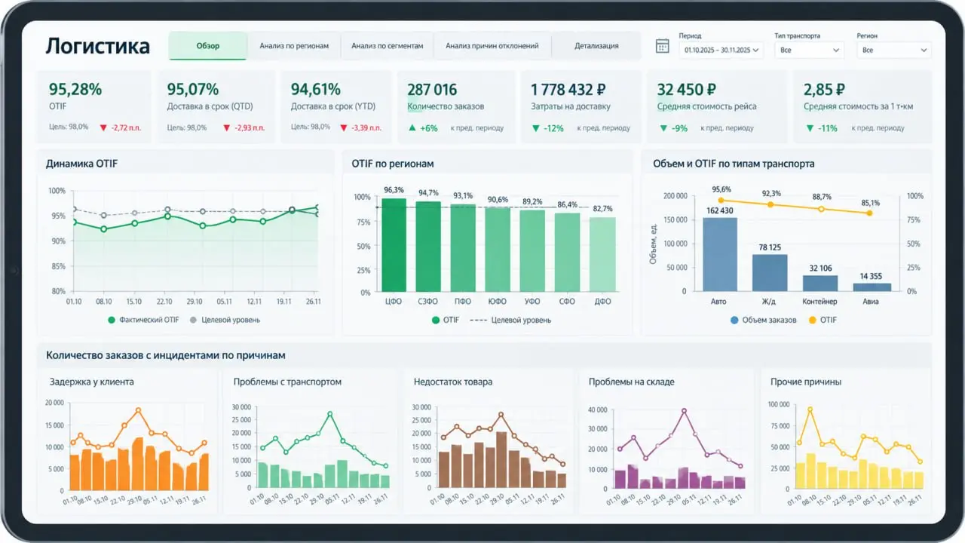Click the 2,85 ₽ cost per t·km value

(824, 90)
